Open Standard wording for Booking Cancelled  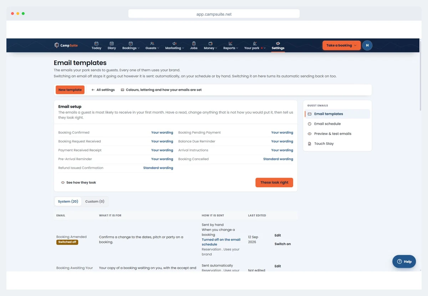click(x=278, y=159)
